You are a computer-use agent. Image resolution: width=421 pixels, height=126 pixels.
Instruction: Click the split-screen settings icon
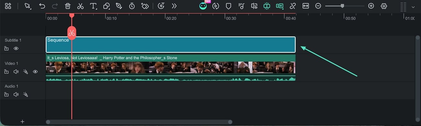[254, 6]
